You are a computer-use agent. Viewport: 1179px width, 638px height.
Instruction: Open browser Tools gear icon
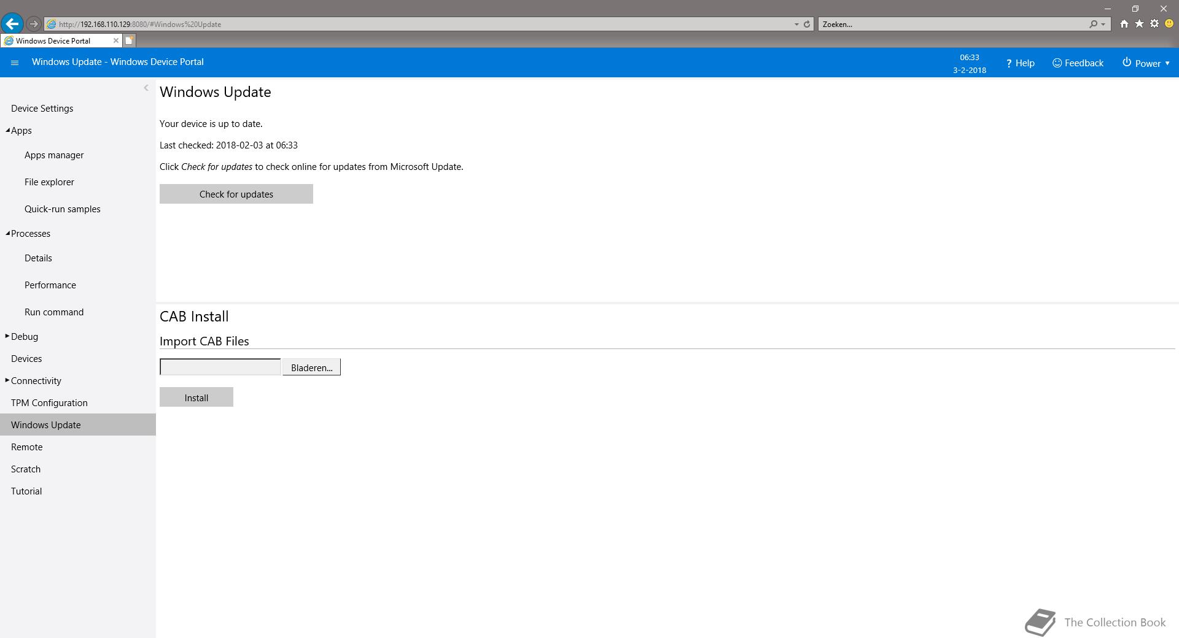click(x=1154, y=24)
